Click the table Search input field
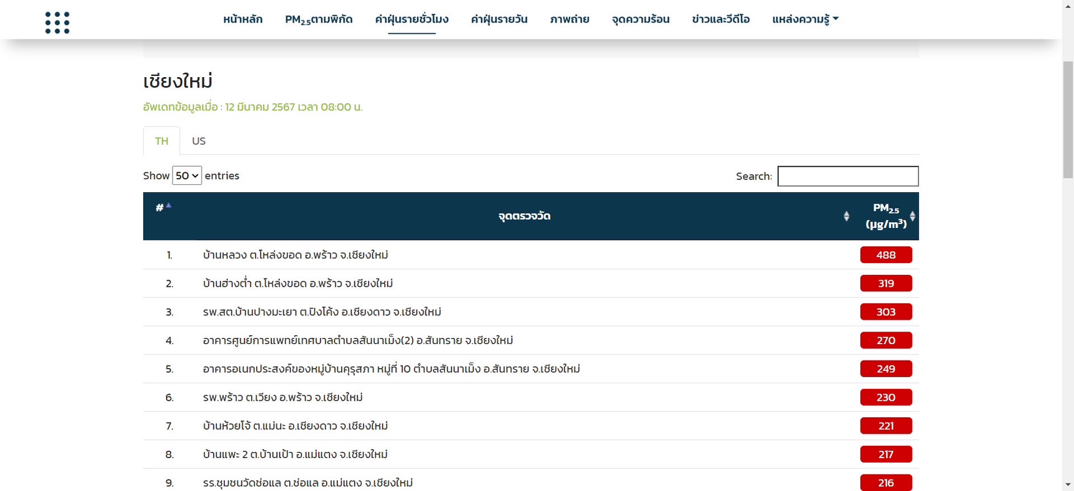 847,176
